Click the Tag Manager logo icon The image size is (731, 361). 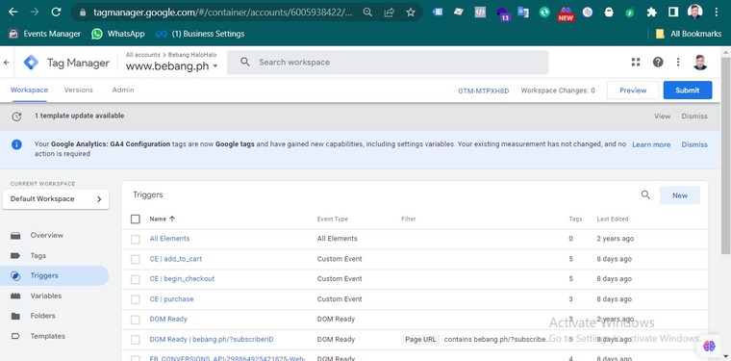click(31, 63)
